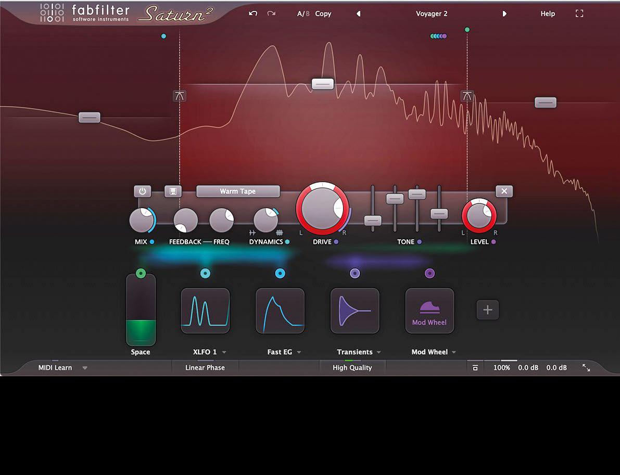Remove the band with the X button
The image size is (620, 475).
point(504,191)
